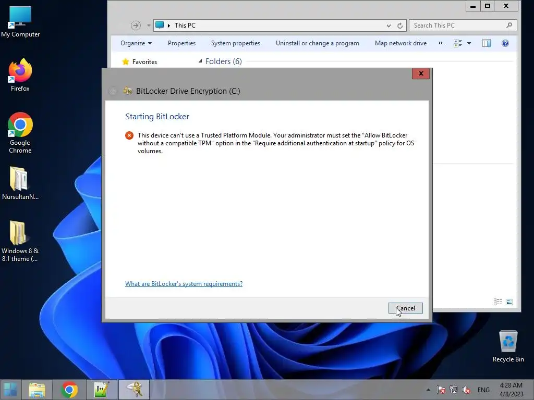Expand the address bar root arrow

[168, 26]
